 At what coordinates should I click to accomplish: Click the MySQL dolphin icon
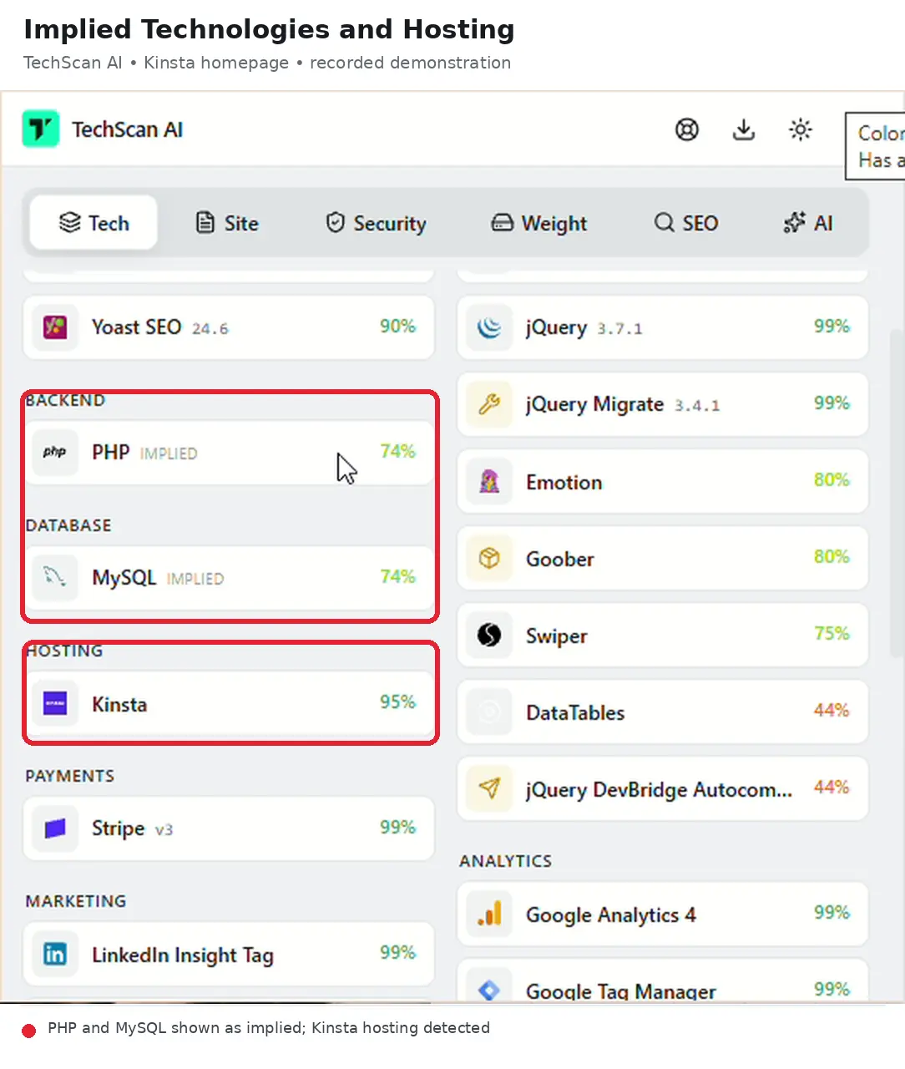[55, 577]
